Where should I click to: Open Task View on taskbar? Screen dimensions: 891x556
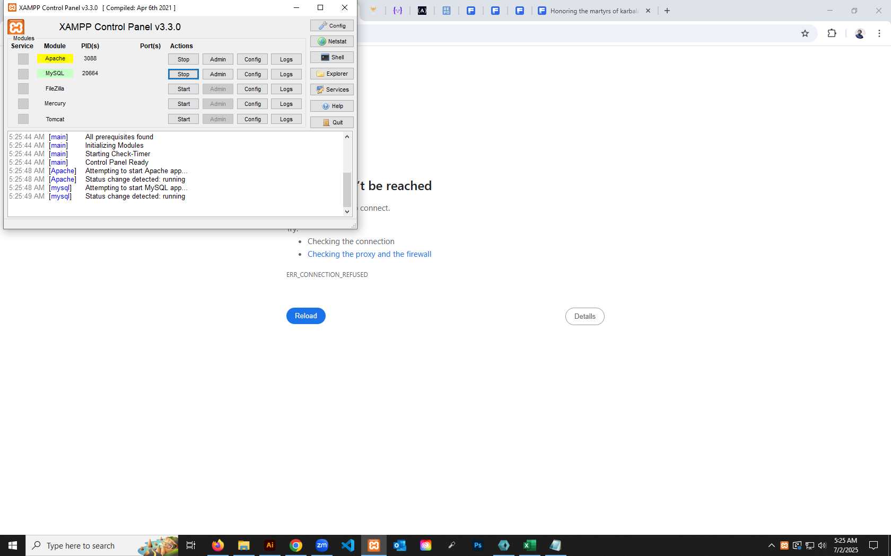(x=191, y=545)
